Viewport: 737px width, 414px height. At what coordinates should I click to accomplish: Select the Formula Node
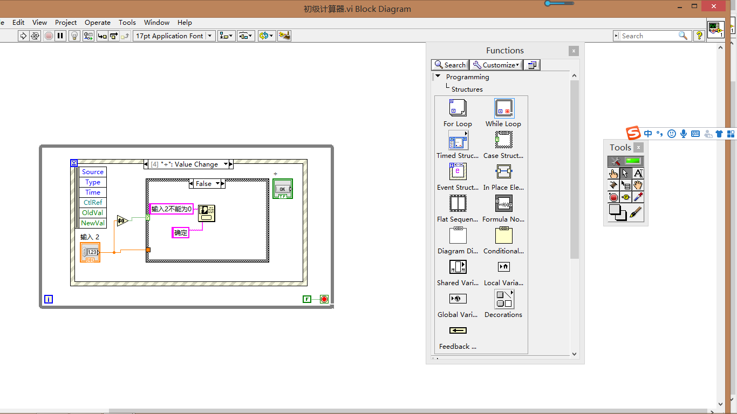coord(503,203)
